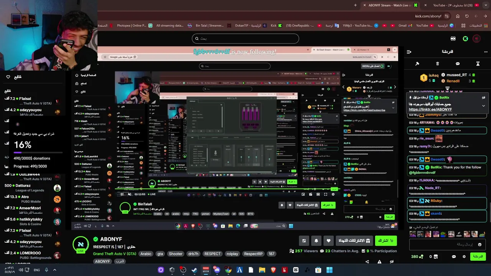491x276 pixels.
Task: Click the report warning triangle icon
Action: [x=379, y=262]
